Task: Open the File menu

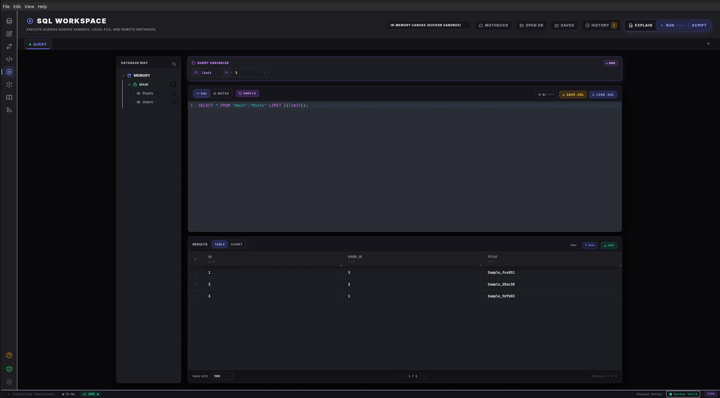Action: pyautogui.click(x=6, y=6)
